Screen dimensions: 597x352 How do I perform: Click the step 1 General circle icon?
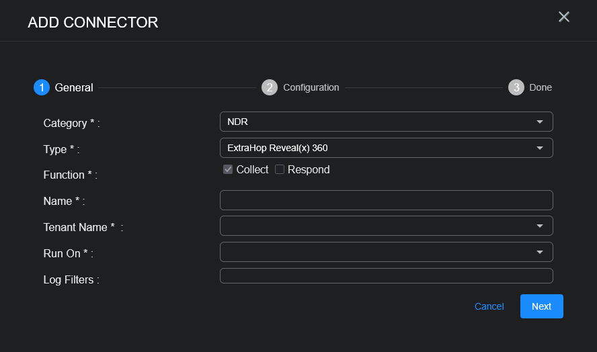click(42, 87)
